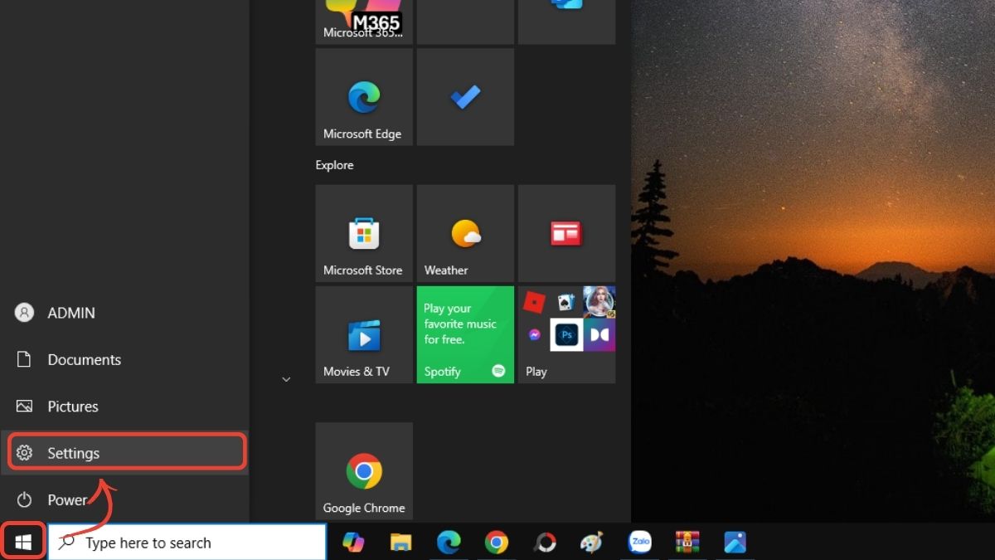Open WinRAR from the taskbar

click(x=687, y=543)
